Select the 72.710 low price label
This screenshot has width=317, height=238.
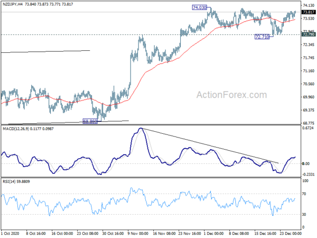[262, 37]
